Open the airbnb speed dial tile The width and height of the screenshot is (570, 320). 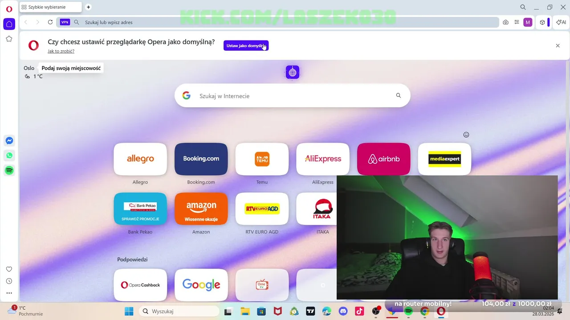point(384,159)
